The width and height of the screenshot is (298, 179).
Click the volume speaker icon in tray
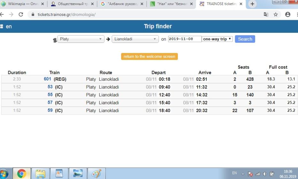point(264,174)
